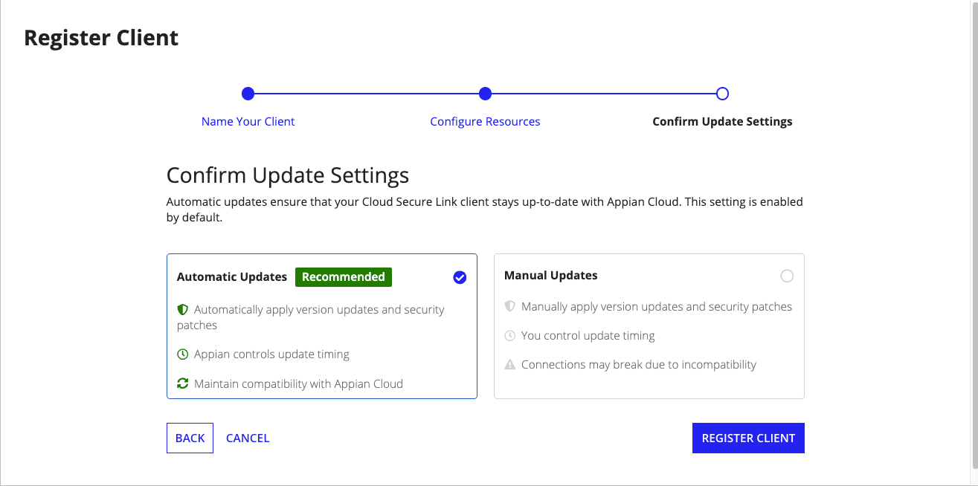978x486 pixels.
Task: Click the green shield icon under Automatic Updates
Action: click(182, 309)
